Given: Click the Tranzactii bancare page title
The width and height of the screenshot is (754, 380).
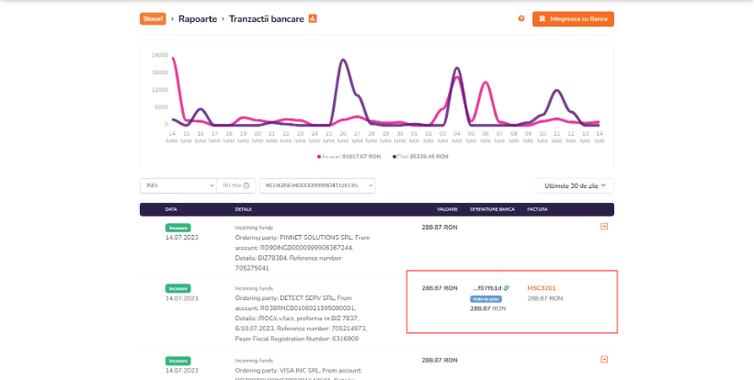Looking at the screenshot, I should coord(267,18).
